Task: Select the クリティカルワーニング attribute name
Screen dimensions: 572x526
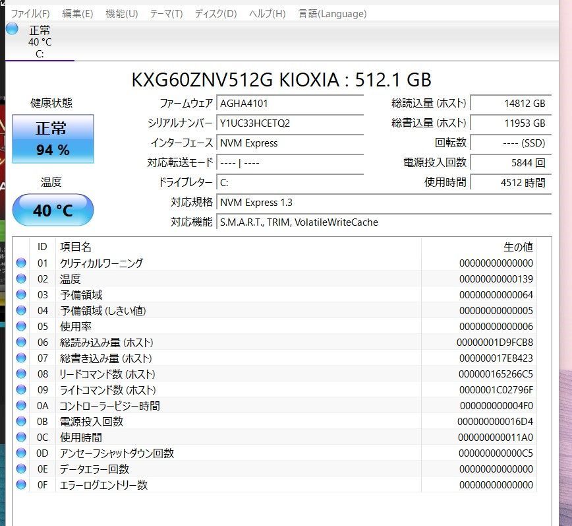Action: click(101, 263)
